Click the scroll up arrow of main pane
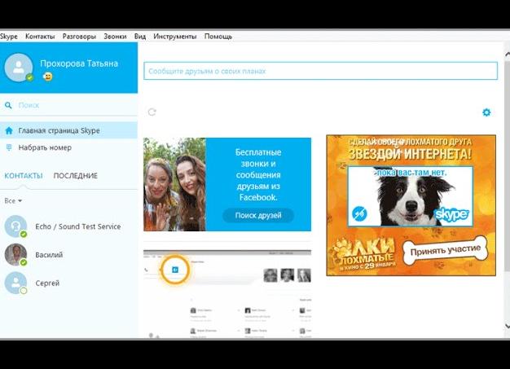The height and width of the screenshot is (369, 510). pos(507,55)
